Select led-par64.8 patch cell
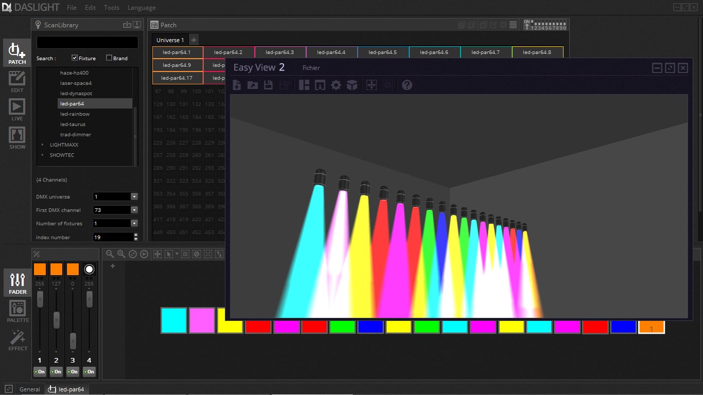Screen dimensions: 703x395 538,52
